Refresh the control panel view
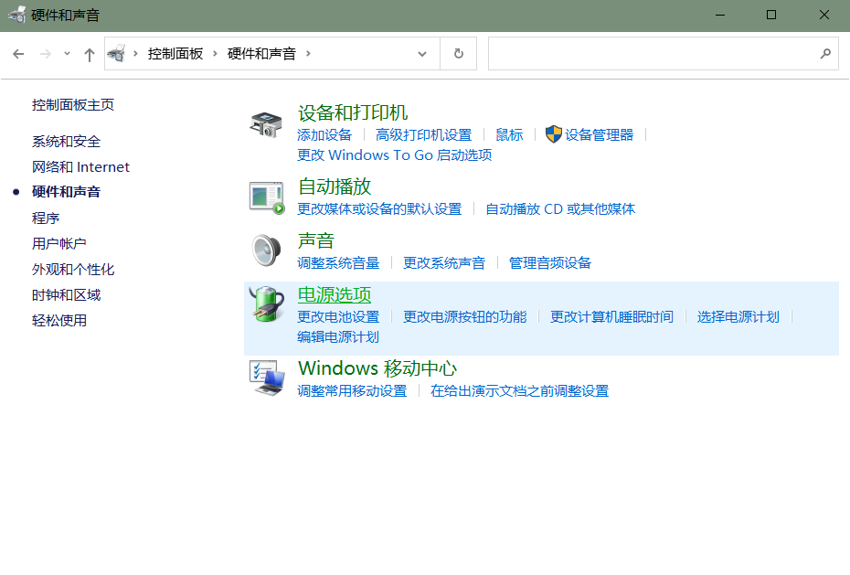The image size is (850, 575). [x=459, y=54]
